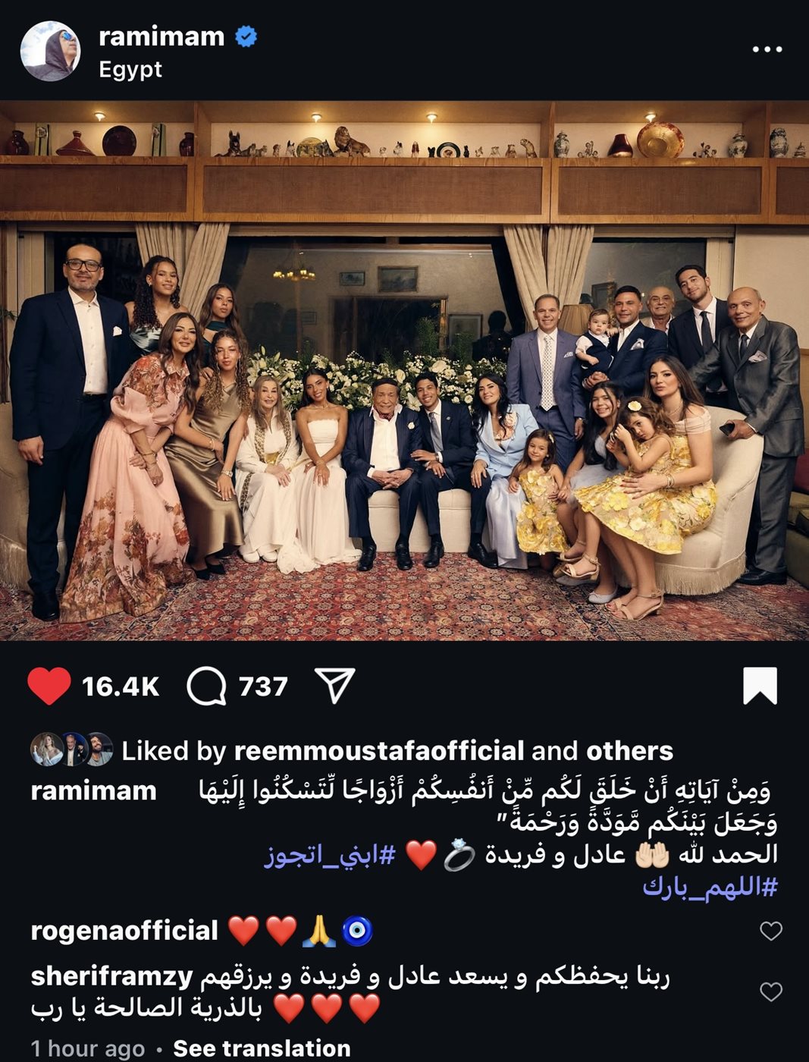Open liker avatars cluster

[71, 750]
